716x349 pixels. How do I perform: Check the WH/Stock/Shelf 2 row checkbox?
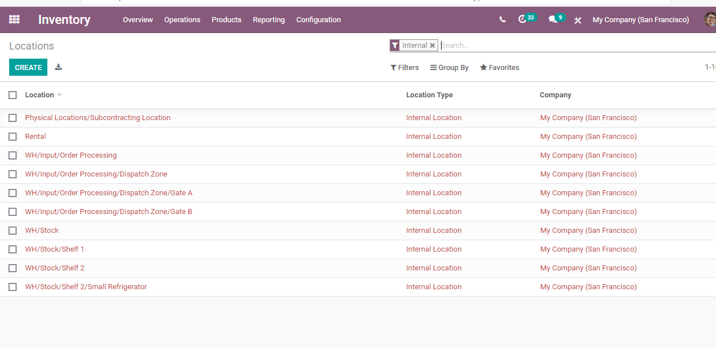point(13,268)
